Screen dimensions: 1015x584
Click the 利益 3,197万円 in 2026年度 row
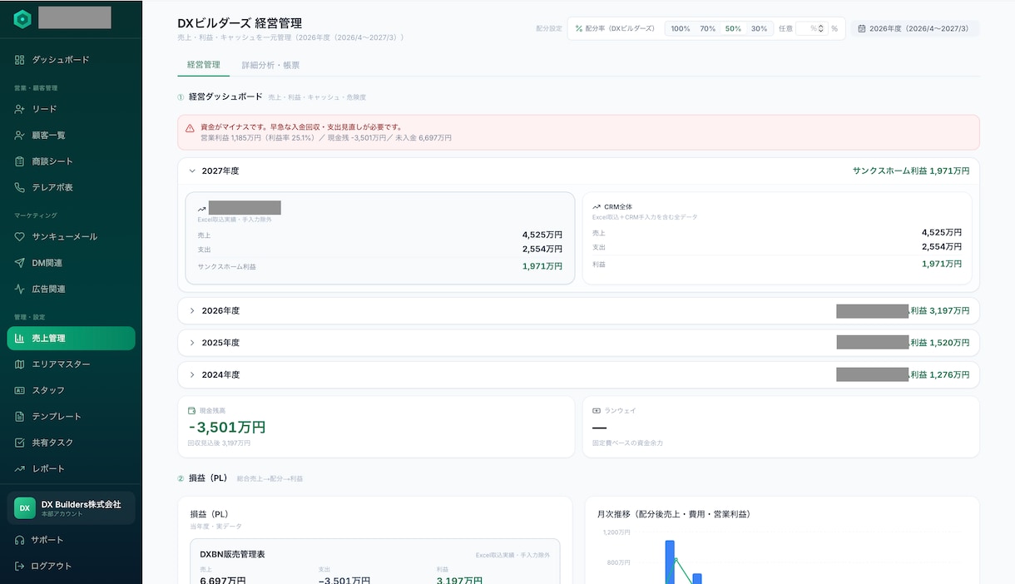tap(940, 310)
